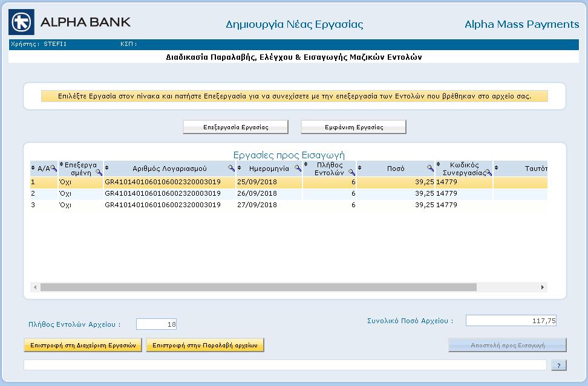
Task: Click the sort arrows of Πλήθος Εντολών
Action: tap(305, 164)
